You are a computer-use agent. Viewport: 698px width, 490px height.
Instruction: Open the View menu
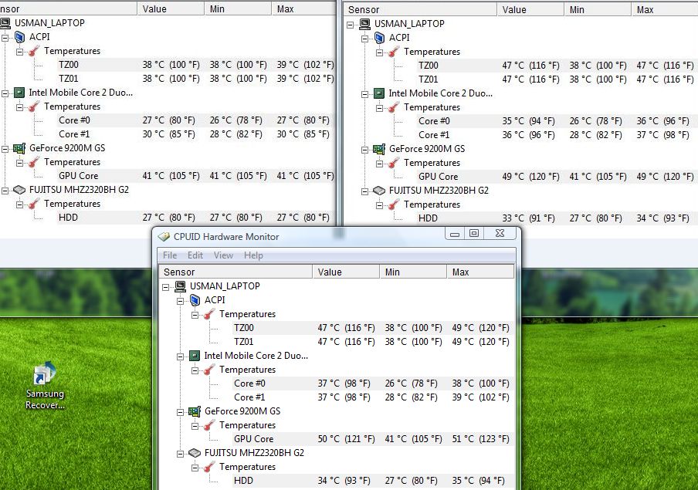pyautogui.click(x=223, y=255)
